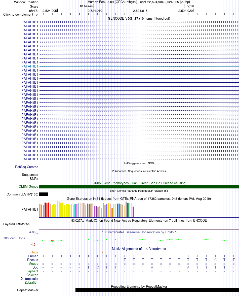Click position marker 2,524,905 on the ruler
The image size is (239, 296).
(50, 11)
